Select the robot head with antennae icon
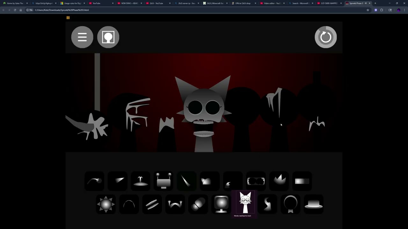This screenshot has height=229, width=408. coord(164,181)
